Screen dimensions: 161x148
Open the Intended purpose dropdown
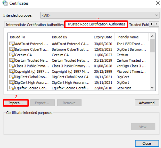pyautogui.click(x=100, y=15)
